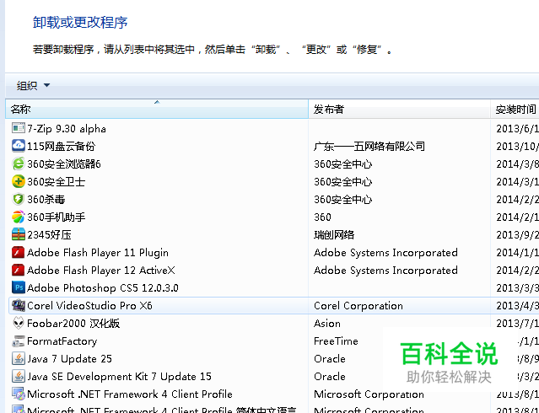The image size is (539, 413).
Task: Click the 360手机助手 icon
Action: pos(19,217)
